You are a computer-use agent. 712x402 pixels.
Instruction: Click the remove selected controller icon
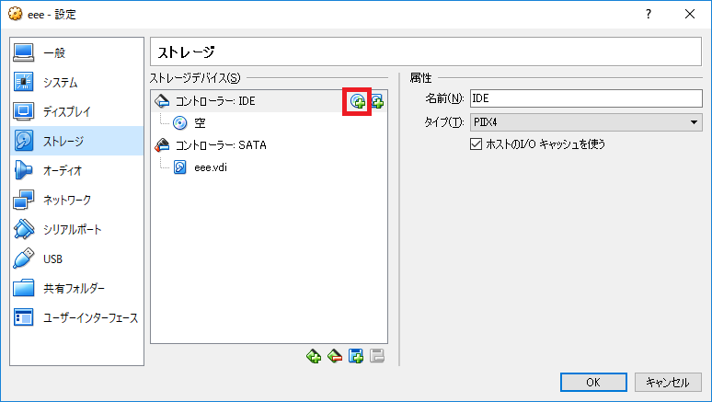(x=335, y=356)
